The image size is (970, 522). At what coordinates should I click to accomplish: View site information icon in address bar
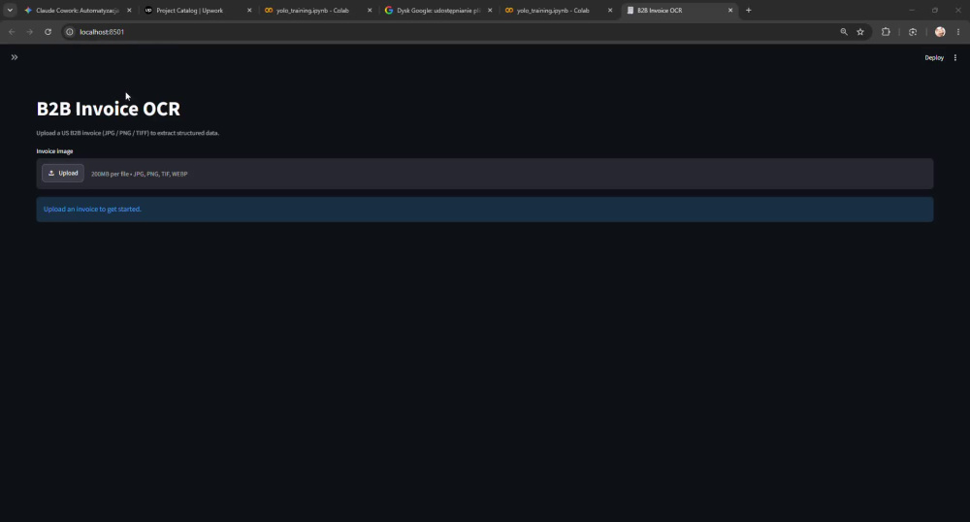coord(70,32)
